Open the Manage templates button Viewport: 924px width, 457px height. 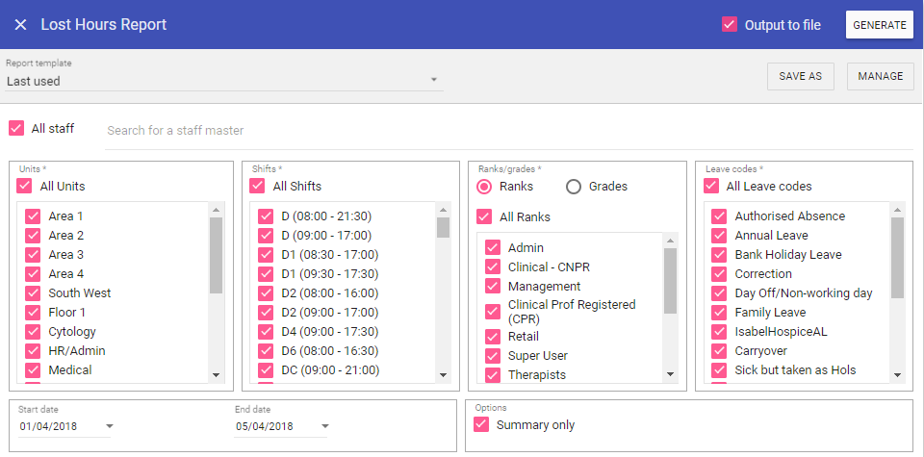[x=880, y=77]
